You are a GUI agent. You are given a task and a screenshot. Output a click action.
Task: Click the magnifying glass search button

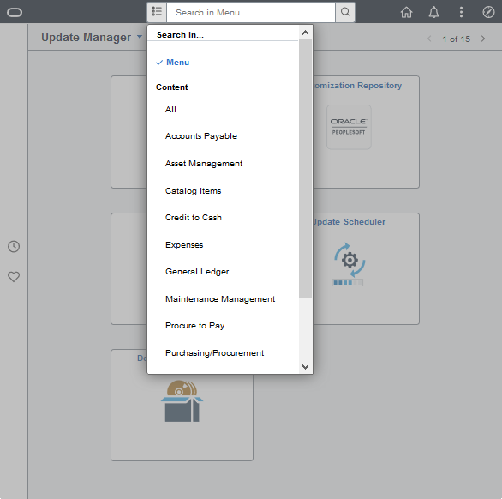pos(345,12)
